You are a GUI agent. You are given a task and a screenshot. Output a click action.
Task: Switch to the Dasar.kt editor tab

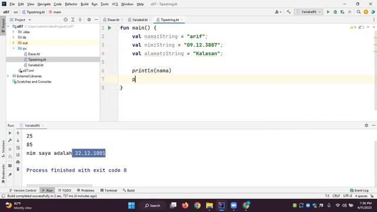click(113, 19)
